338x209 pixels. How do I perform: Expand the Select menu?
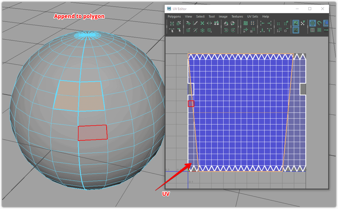[200, 17]
